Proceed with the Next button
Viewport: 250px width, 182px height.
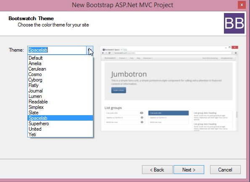point(189,169)
